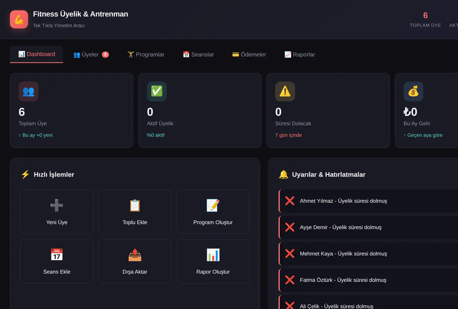
Task: Click the red X next to Fatma Öztürk
Action: [x=290, y=280]
